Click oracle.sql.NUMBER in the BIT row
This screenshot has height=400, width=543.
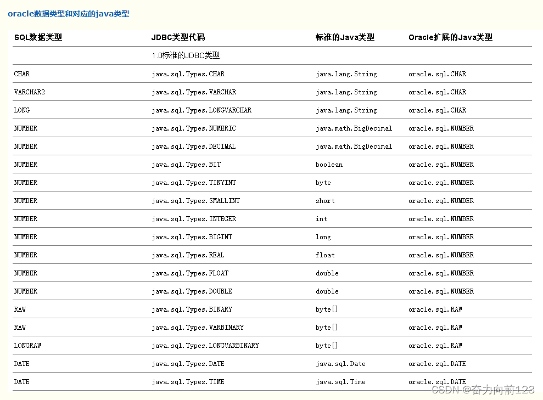coord(441,165)
